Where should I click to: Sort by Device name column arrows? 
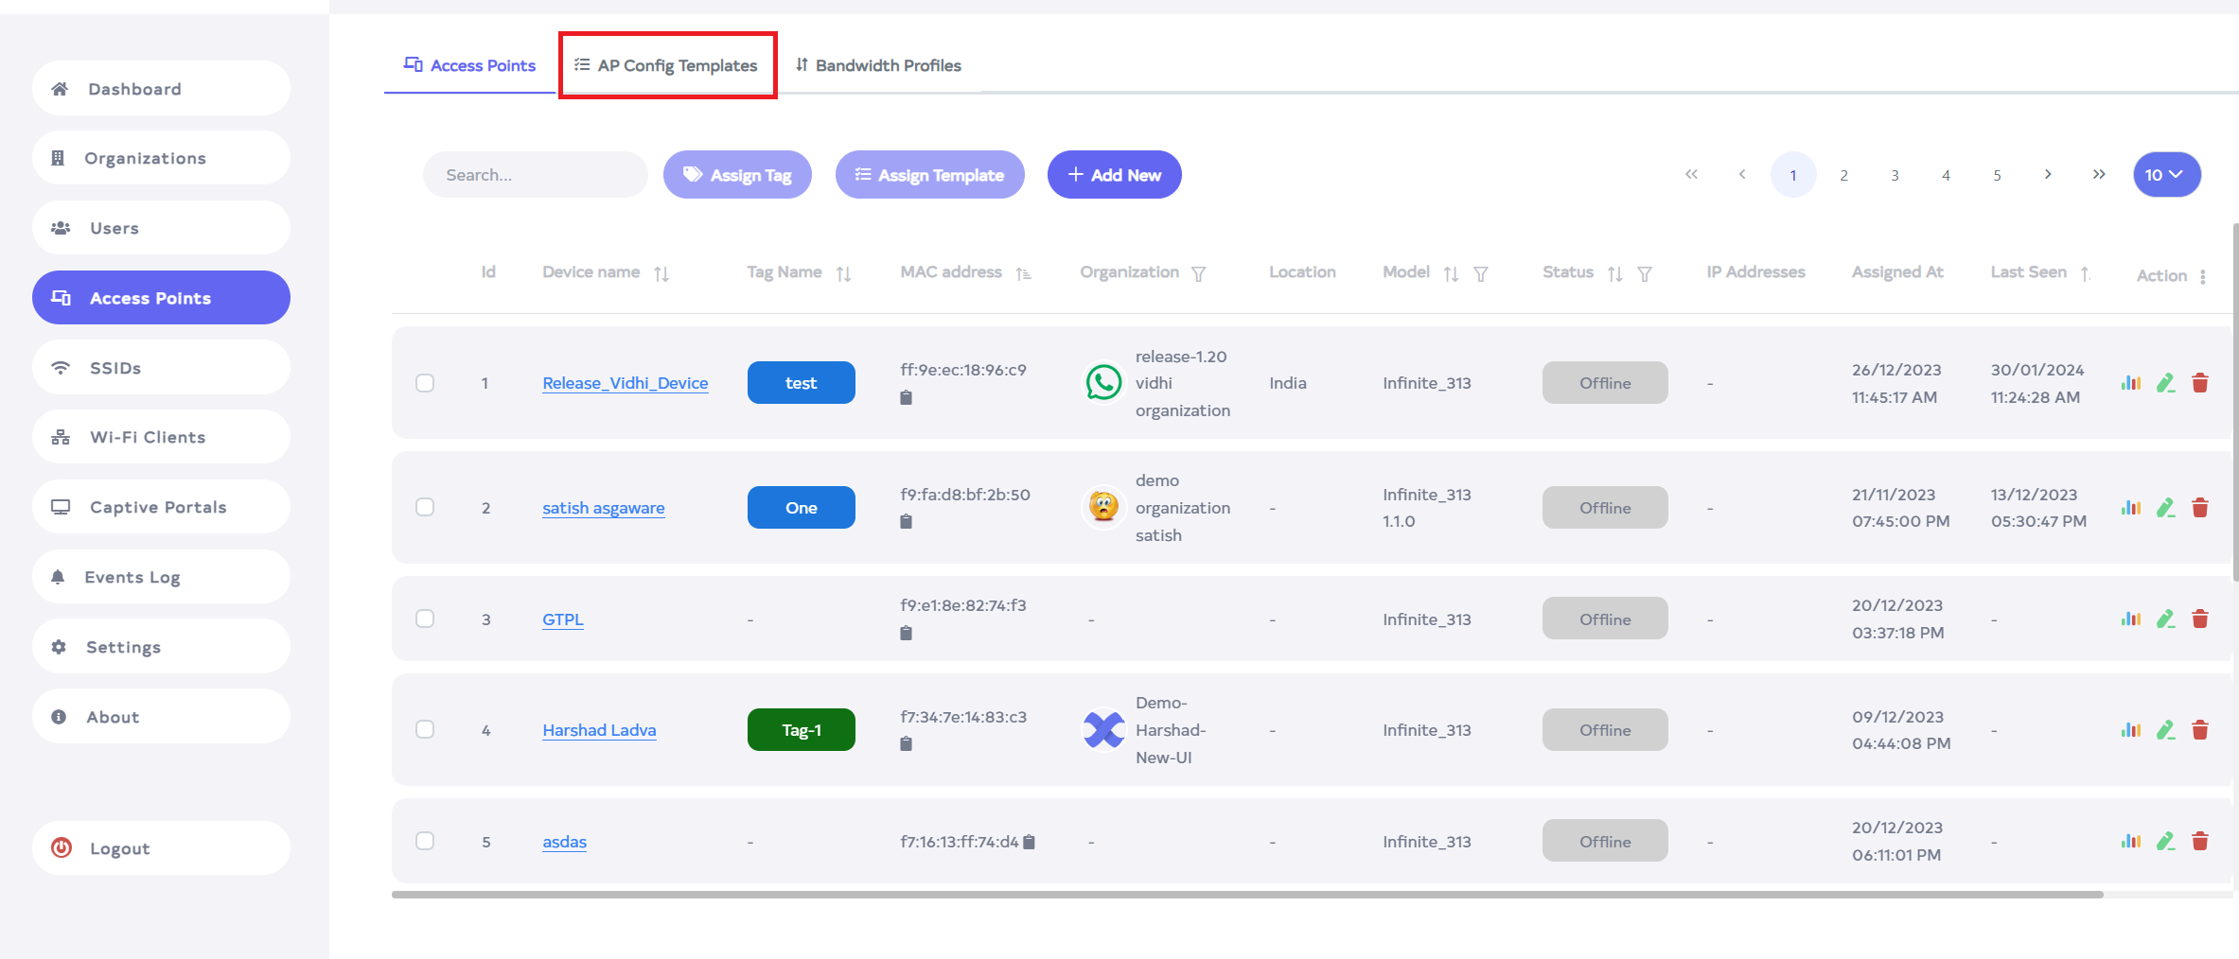pos(661,274)
